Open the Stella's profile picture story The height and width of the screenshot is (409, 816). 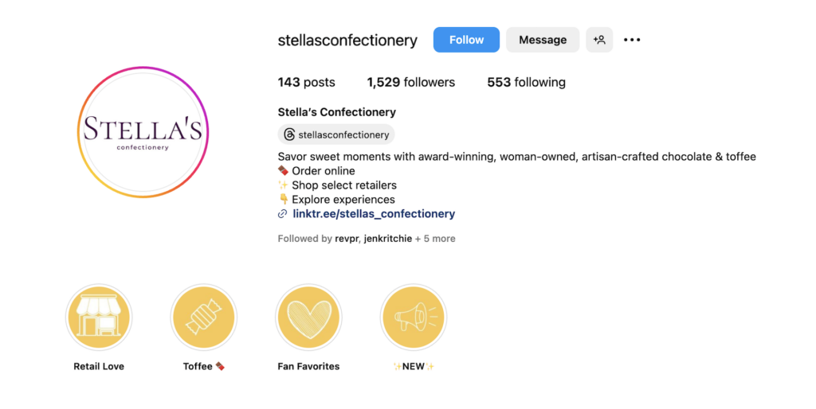(143, 132)
